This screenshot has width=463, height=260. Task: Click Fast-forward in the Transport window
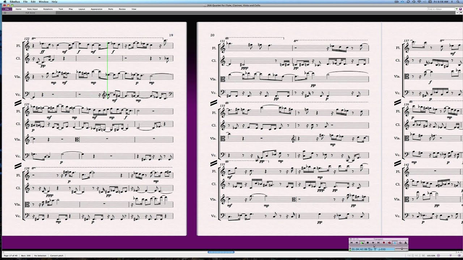(373, 243)
